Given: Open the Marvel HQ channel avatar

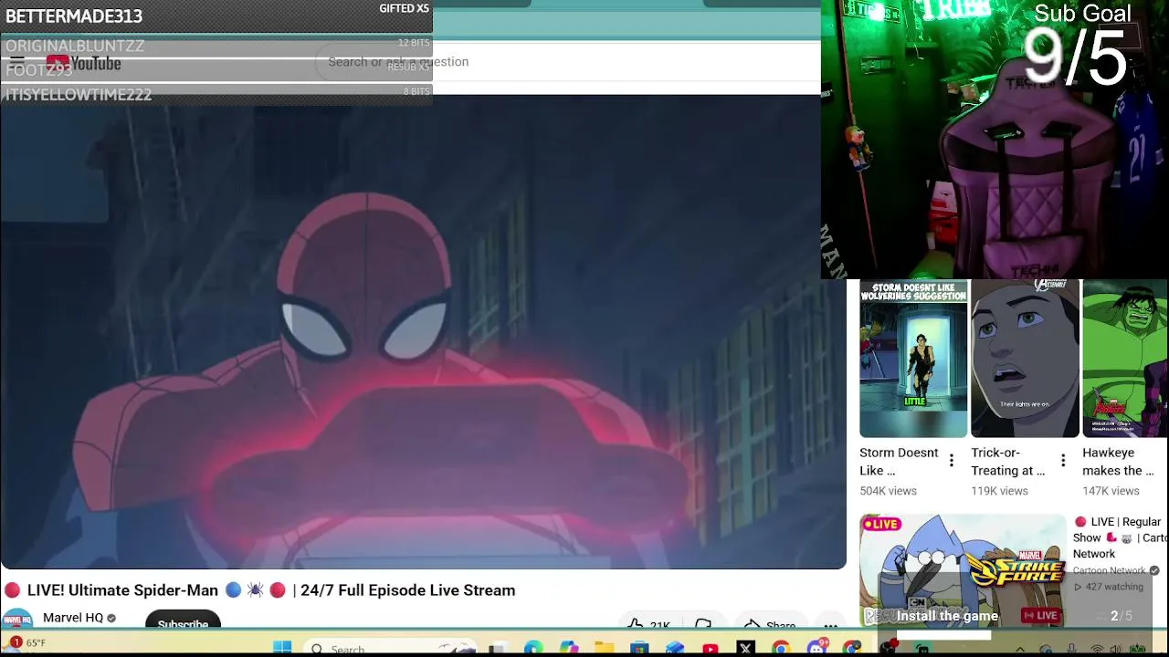Looking at the screenshot, I should (x=17, y=620).
